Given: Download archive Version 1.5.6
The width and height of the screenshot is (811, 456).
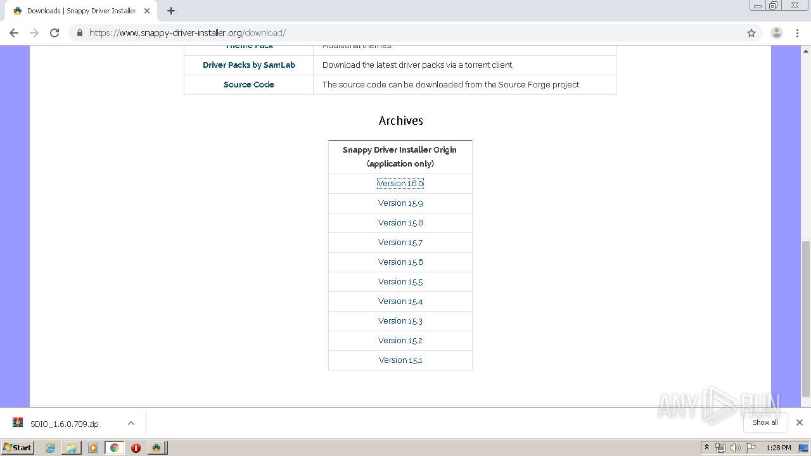Looking at the screenshot, I should pyautogui.click(x=400, y=262).
